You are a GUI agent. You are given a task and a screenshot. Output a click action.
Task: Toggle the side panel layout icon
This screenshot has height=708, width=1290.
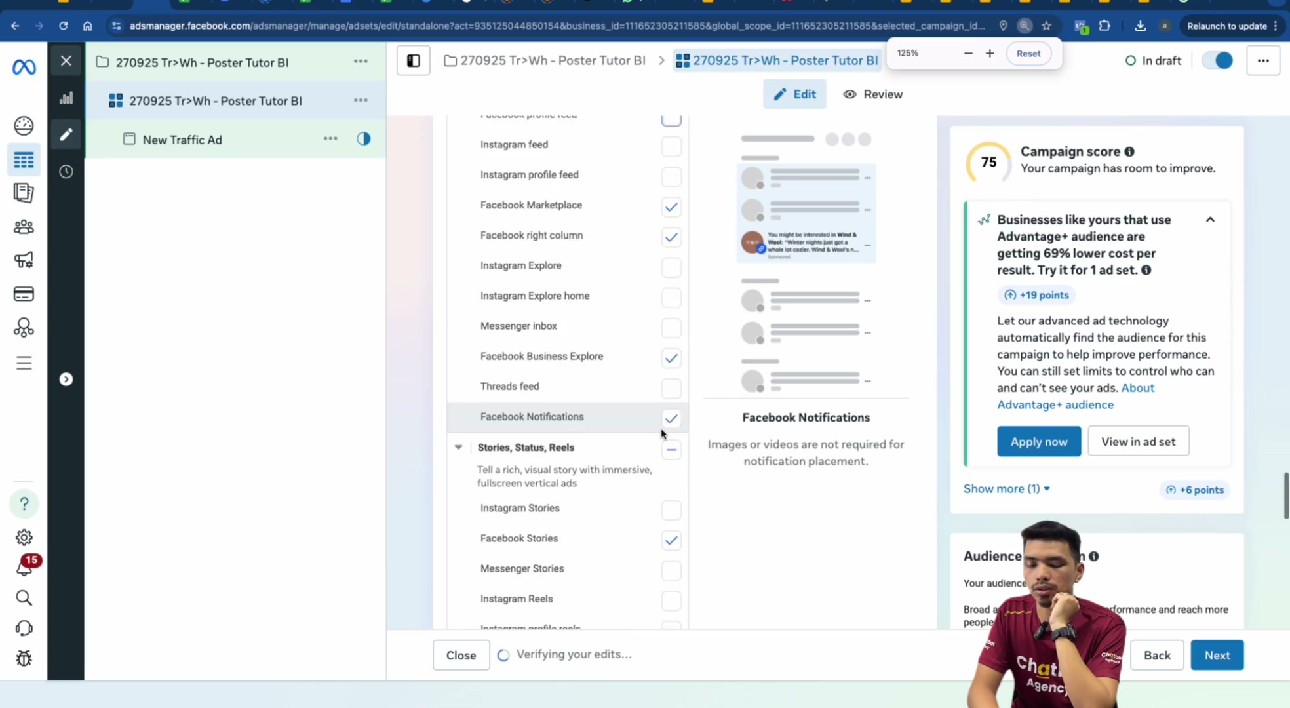[414, 60]
